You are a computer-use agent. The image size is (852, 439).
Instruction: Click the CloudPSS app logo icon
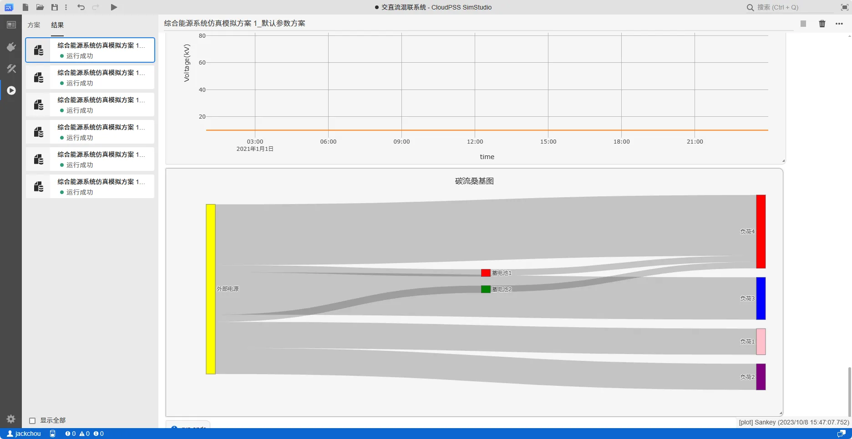[x=9, y=7]
